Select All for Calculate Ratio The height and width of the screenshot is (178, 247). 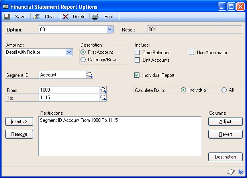[224, 90]
